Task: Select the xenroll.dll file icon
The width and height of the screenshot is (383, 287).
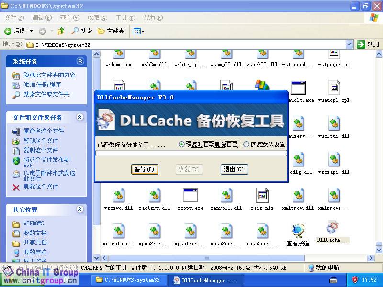Action: (226, 195)
